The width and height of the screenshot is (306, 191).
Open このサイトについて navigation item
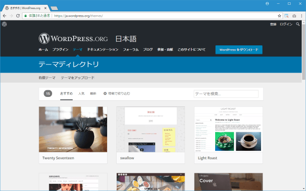191,50
